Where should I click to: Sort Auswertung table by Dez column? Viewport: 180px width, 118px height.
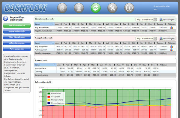coord(154,65)
